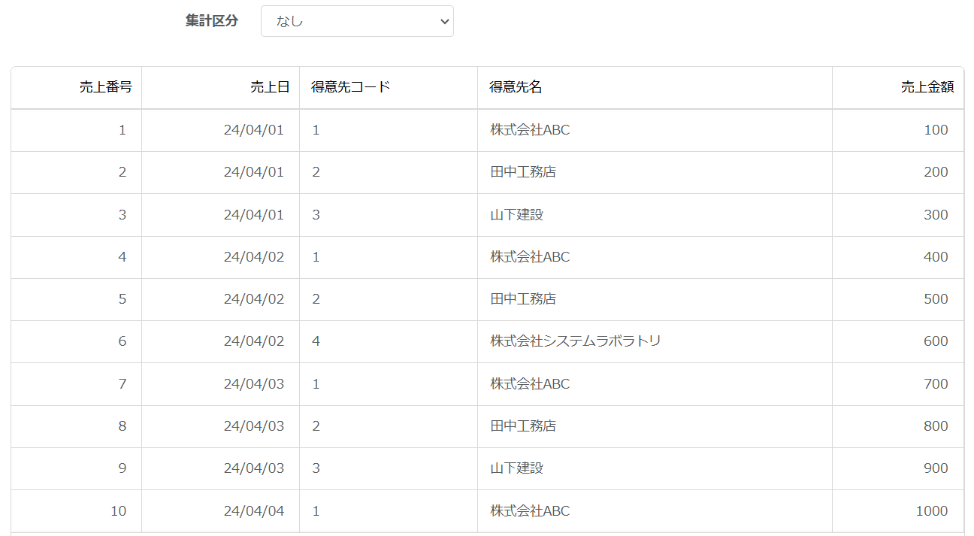
Task: Select the 24/04/04 date cell
Action: [221, 511]
